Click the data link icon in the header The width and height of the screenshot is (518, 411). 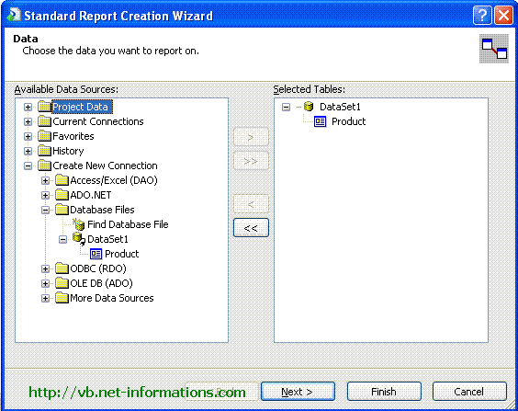pos(494,49)
